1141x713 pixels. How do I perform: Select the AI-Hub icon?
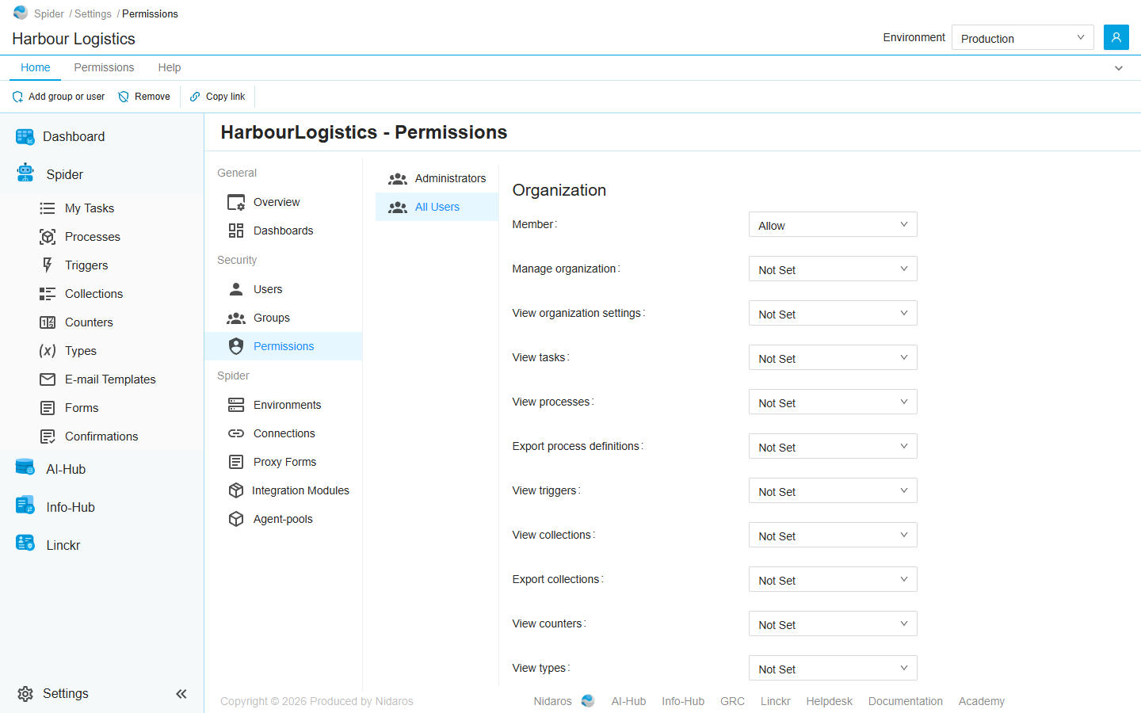[x=25, y=468]
